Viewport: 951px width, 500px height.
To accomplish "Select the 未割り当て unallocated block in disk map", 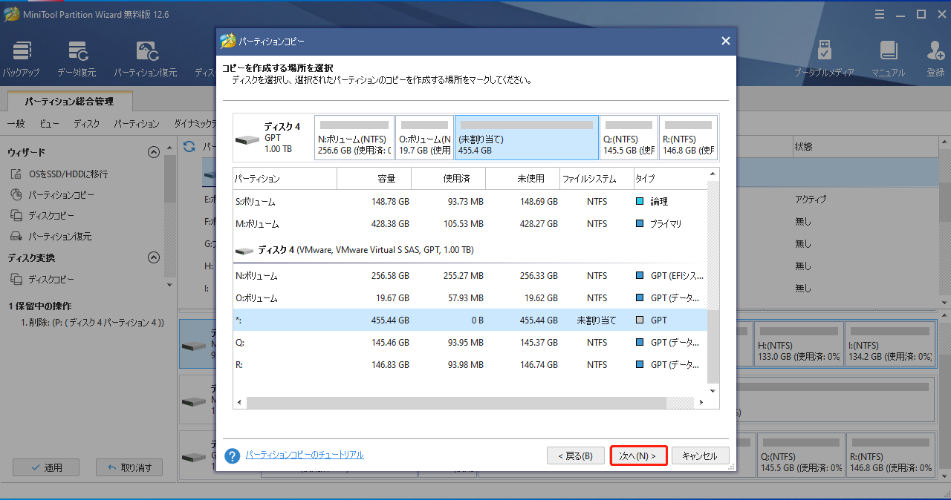I will pos(526,137).
